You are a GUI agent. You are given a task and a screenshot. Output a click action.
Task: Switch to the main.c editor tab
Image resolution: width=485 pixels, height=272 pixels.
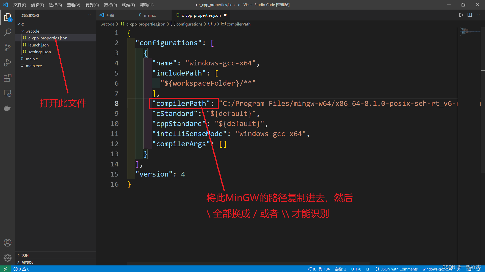(153, 15)
